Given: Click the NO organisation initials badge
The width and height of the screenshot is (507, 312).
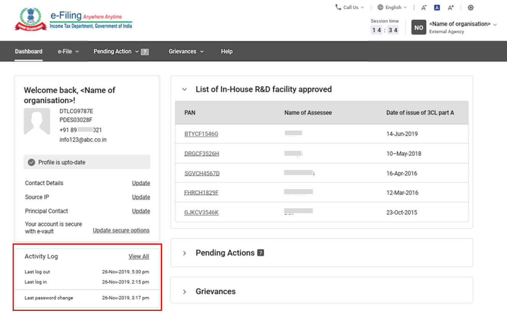Looking at the screenshot, I should click(419, 28).
